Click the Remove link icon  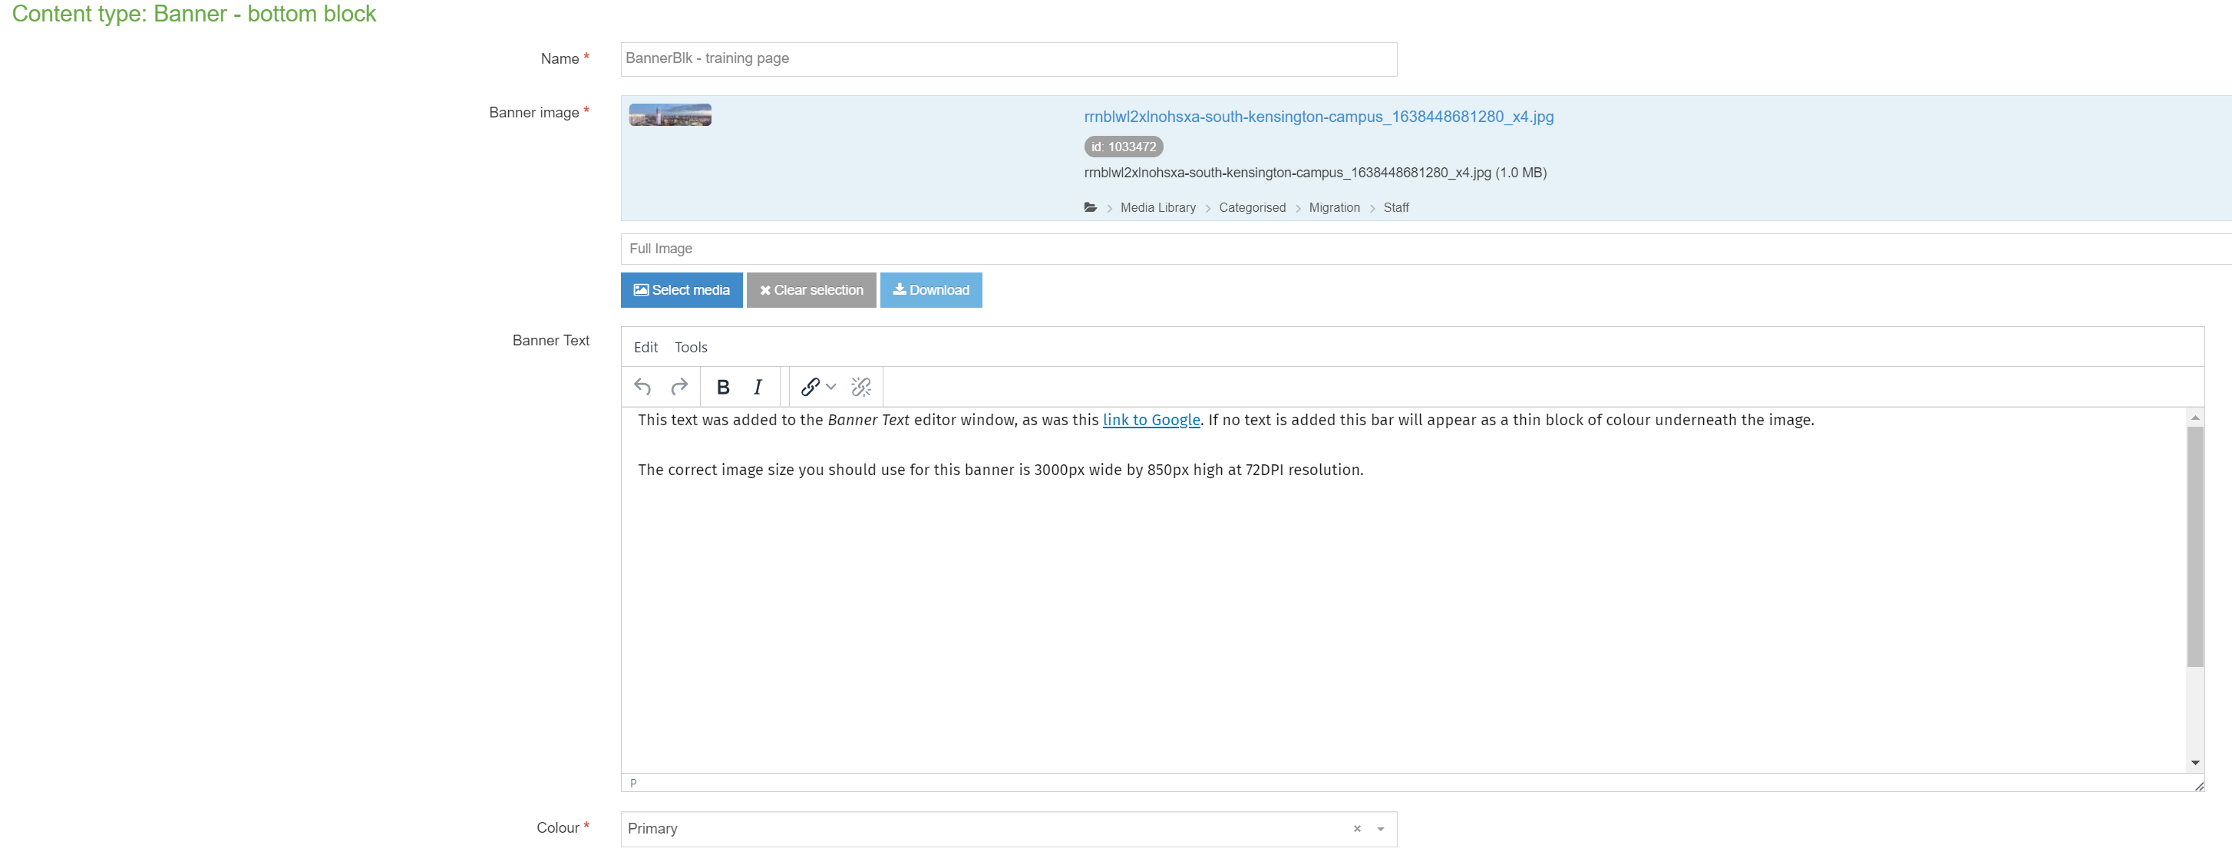(860, 387)
